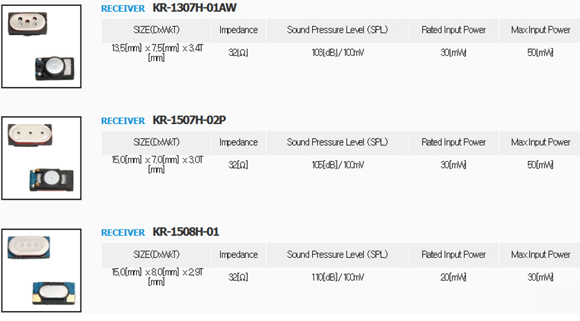The width and height of the screenshot is (580, 321).
Task: Open the KR-1508H-01 product thumbnail image
Action: [41, 271]
